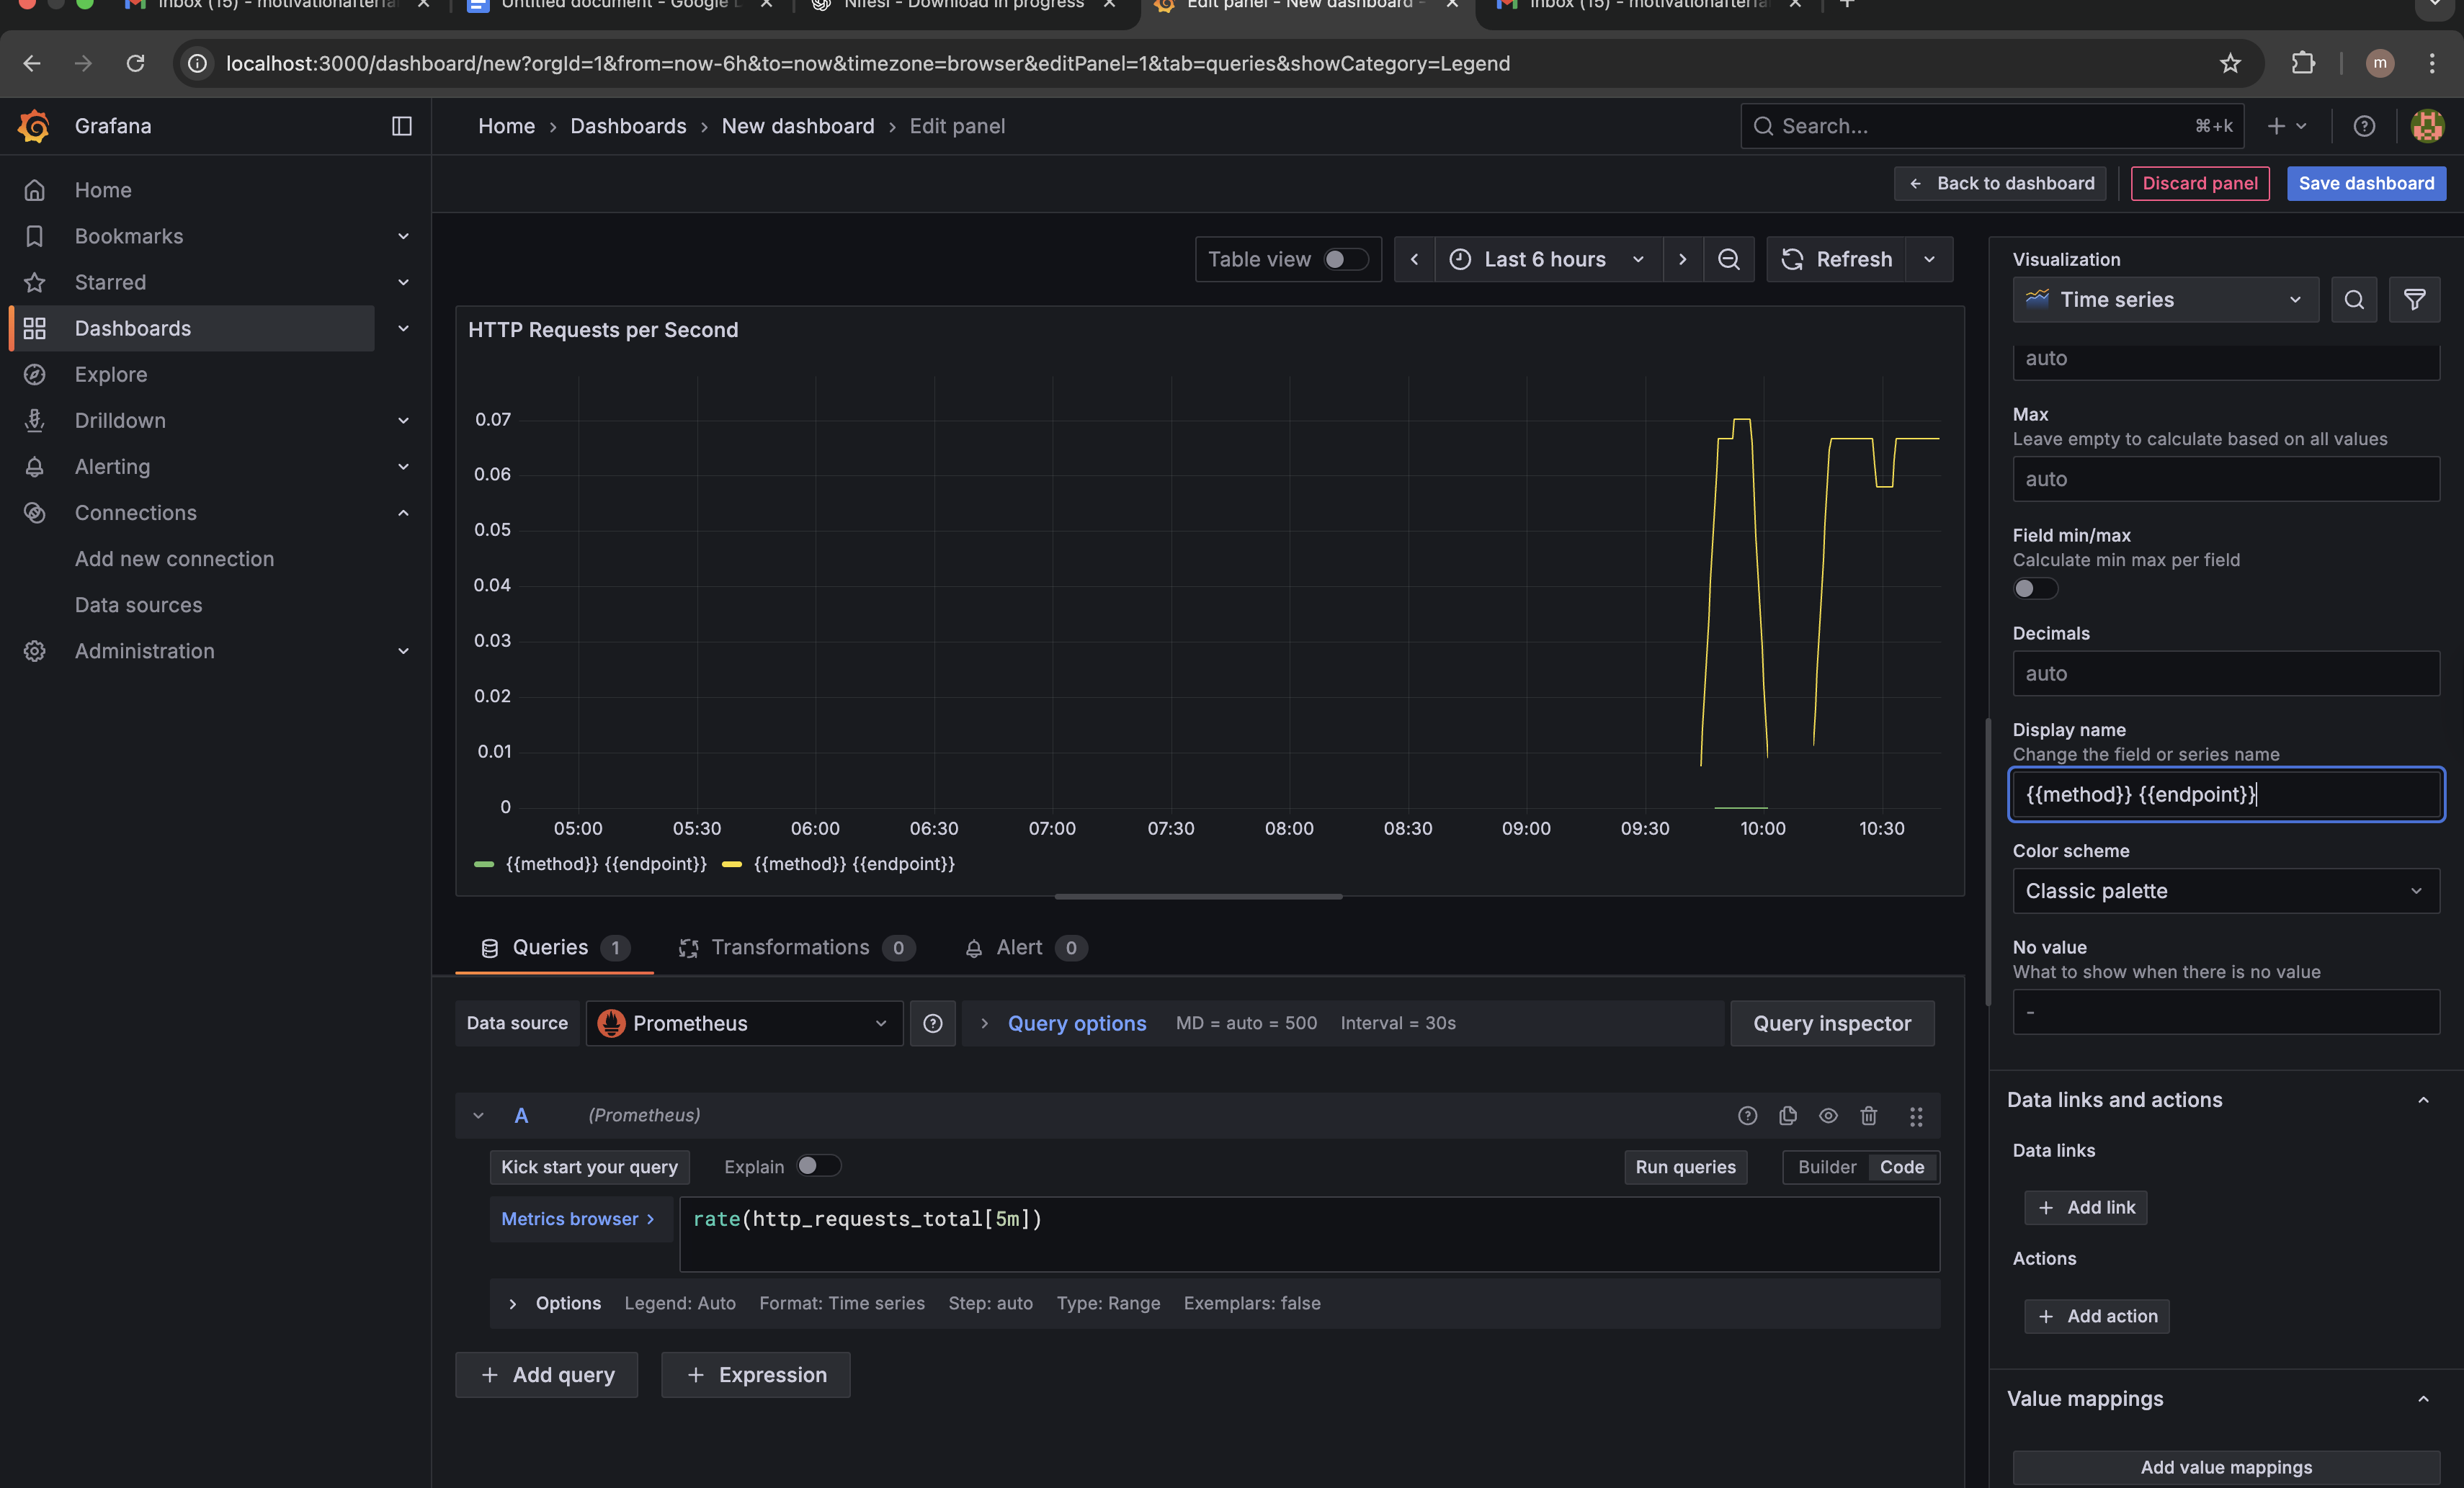Turn on the Explain toggle
2464x1488 pixels.
(818, 1166)
